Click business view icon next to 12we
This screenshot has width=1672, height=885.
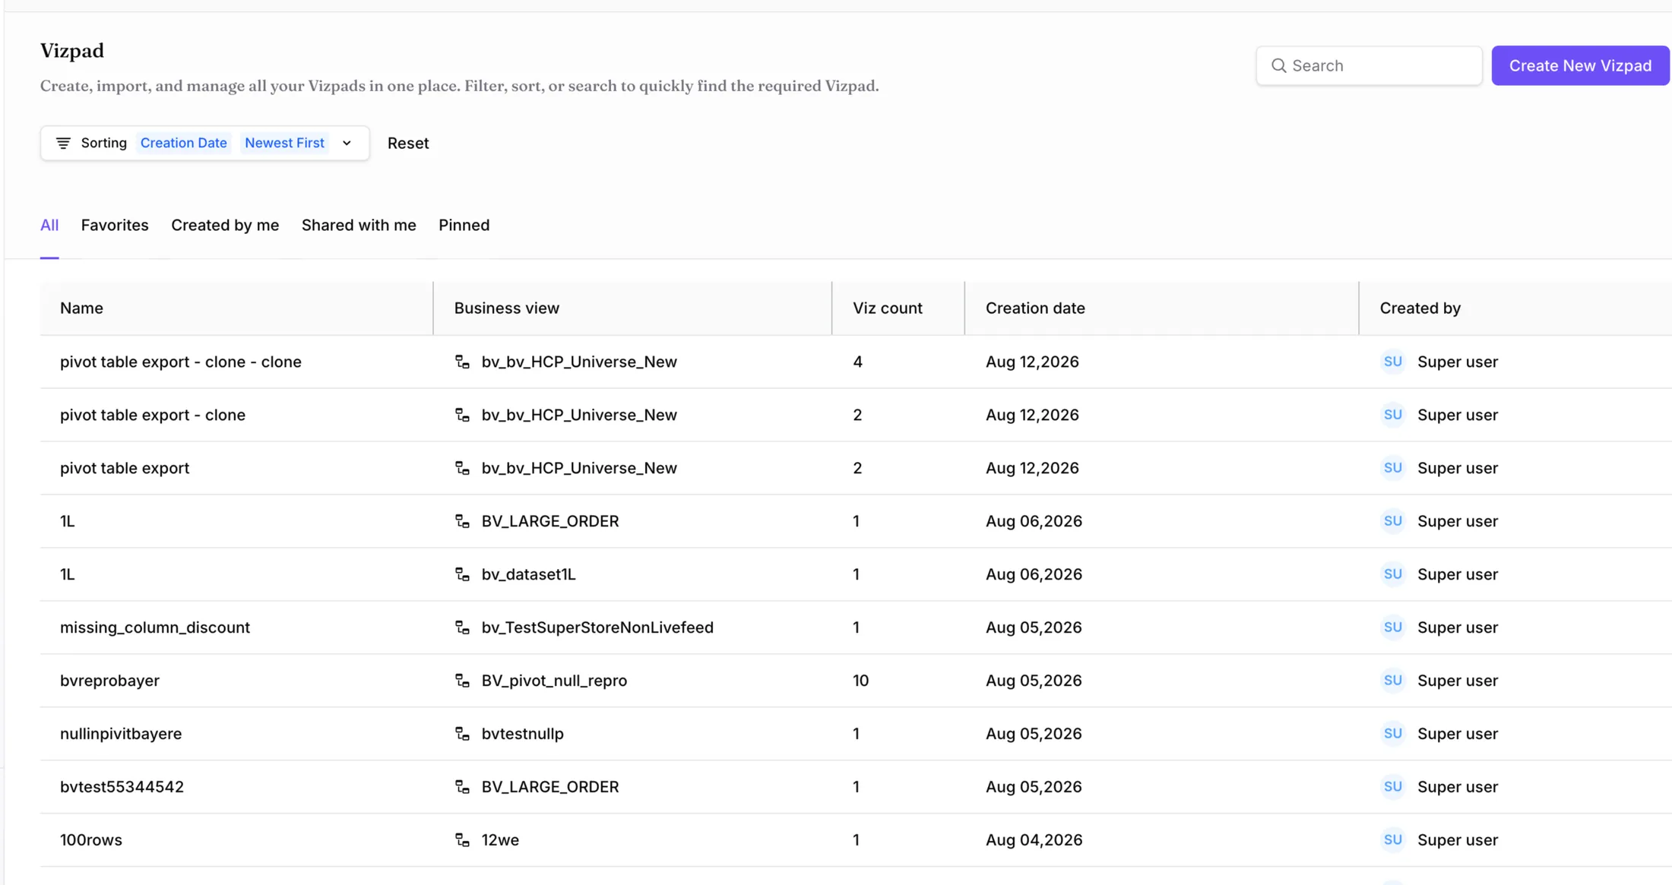tap(462, 840)
